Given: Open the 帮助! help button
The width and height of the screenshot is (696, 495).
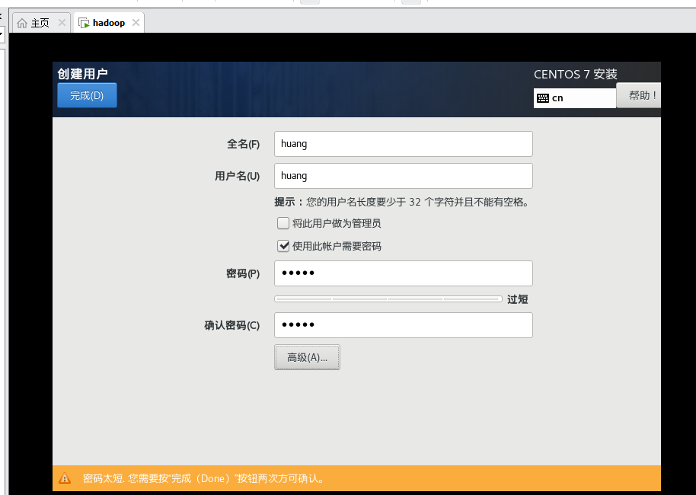Looking at the screenshot, I should 639,95.
